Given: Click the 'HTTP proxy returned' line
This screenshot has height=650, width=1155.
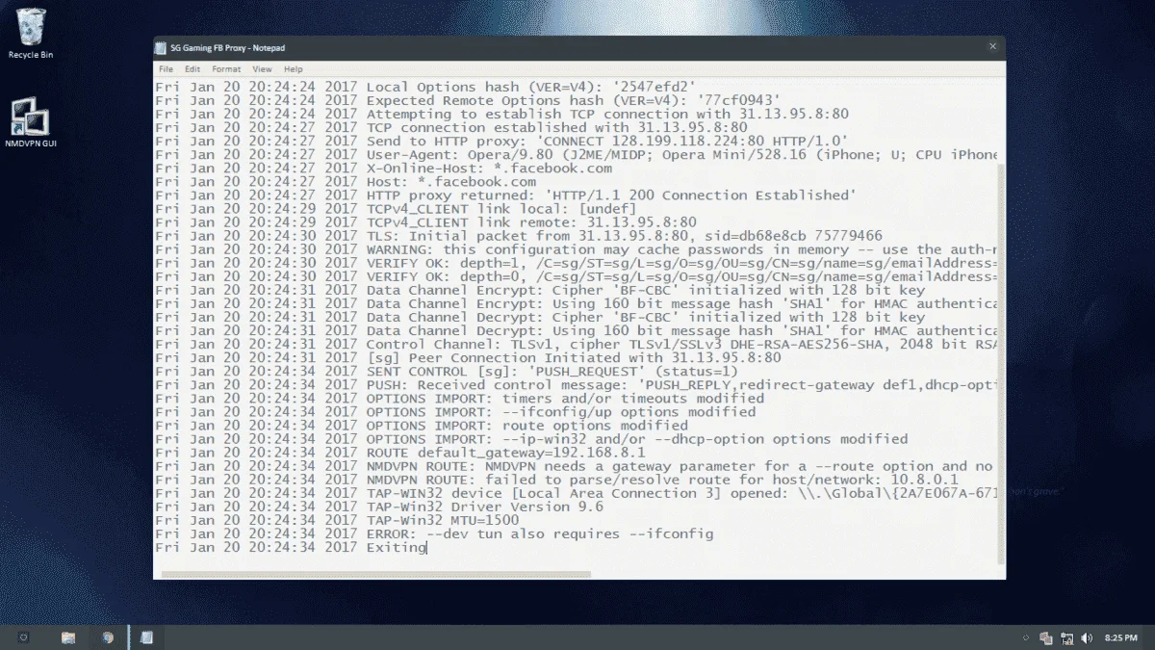Looking at the screenshot, I should point(505,195).
